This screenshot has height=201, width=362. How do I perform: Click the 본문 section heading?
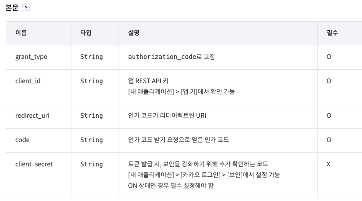point(12,8)
